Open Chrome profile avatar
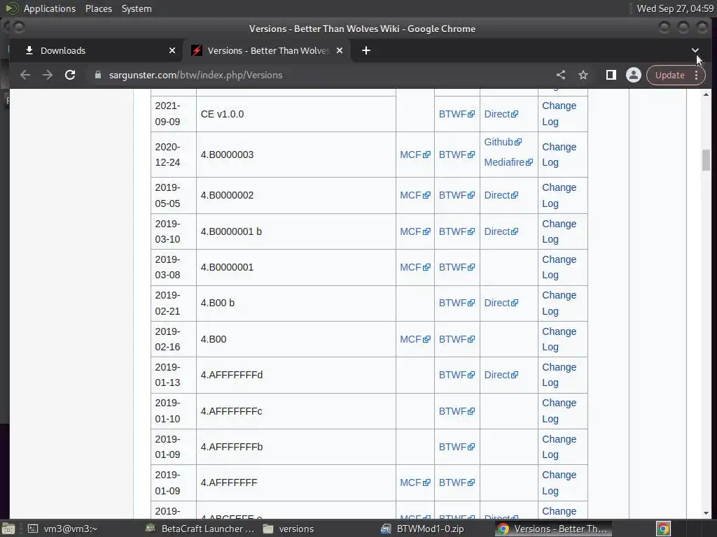The height and width of the screenshot is (537, 717). [x=633, y=75]
